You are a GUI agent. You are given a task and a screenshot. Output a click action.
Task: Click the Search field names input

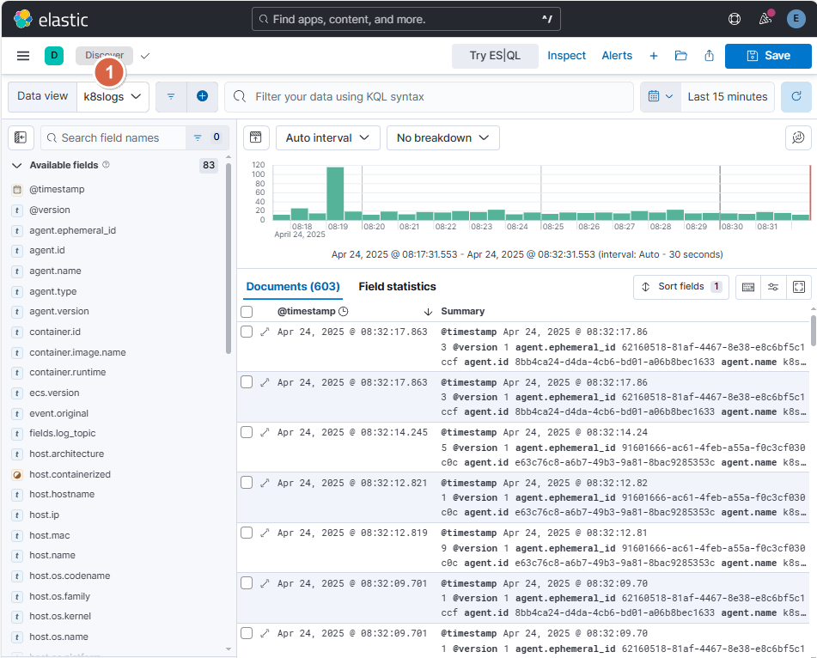(113, 137)
